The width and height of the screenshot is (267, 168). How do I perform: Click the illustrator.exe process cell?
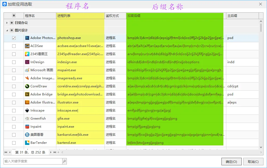click(80, 102)
